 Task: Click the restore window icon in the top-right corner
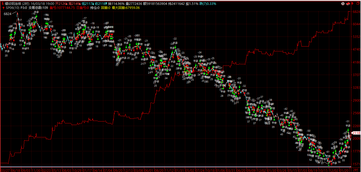click(x=358, y=4)
